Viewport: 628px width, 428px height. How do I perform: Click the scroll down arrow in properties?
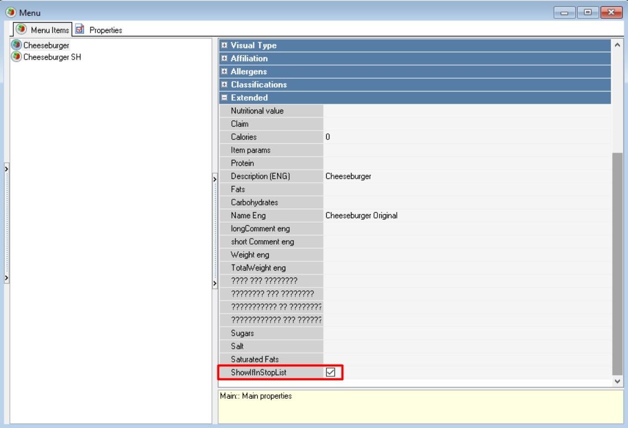[617, 381]
